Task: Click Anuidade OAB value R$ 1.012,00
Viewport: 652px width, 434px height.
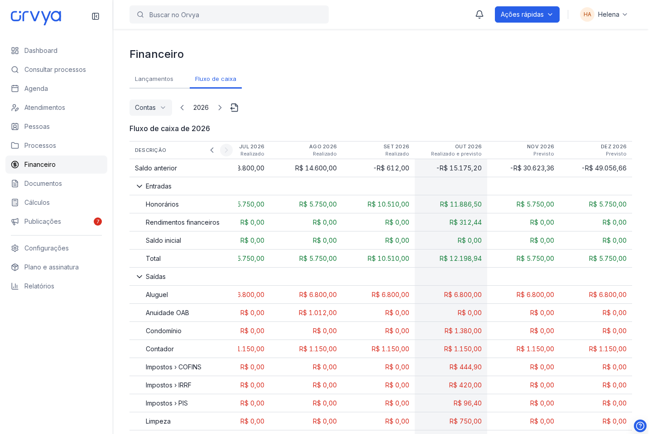Action: click(318, 313)
